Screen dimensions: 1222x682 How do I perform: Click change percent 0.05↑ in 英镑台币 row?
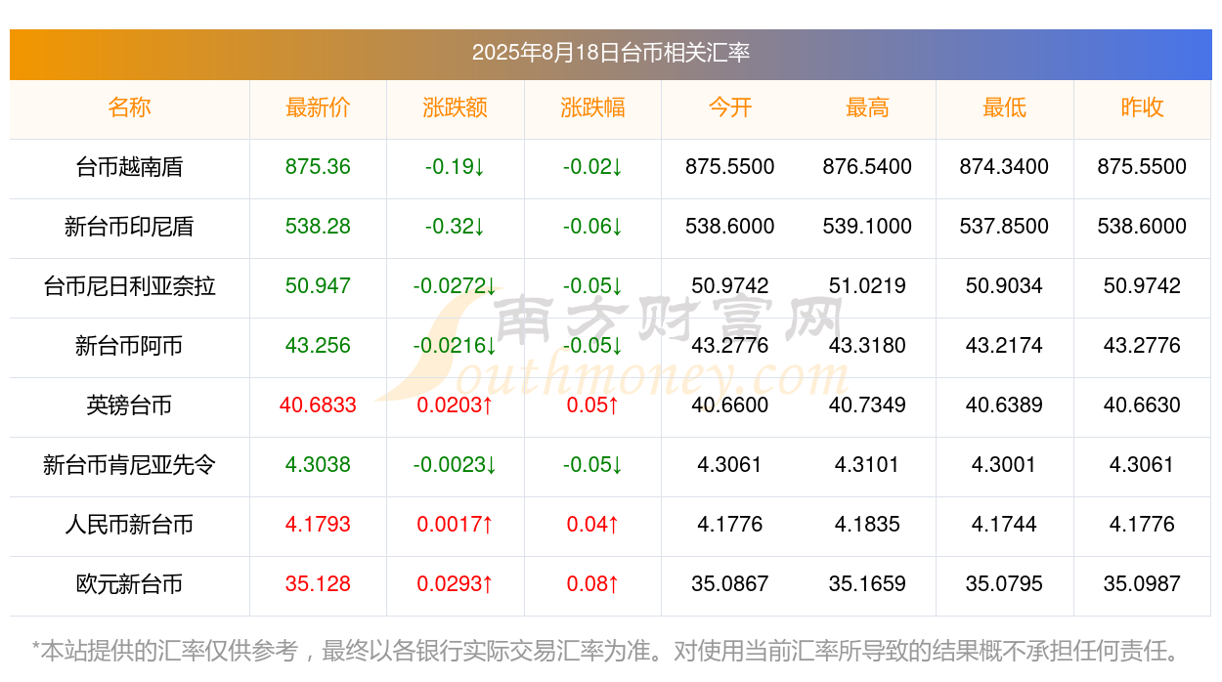(592, 405)
